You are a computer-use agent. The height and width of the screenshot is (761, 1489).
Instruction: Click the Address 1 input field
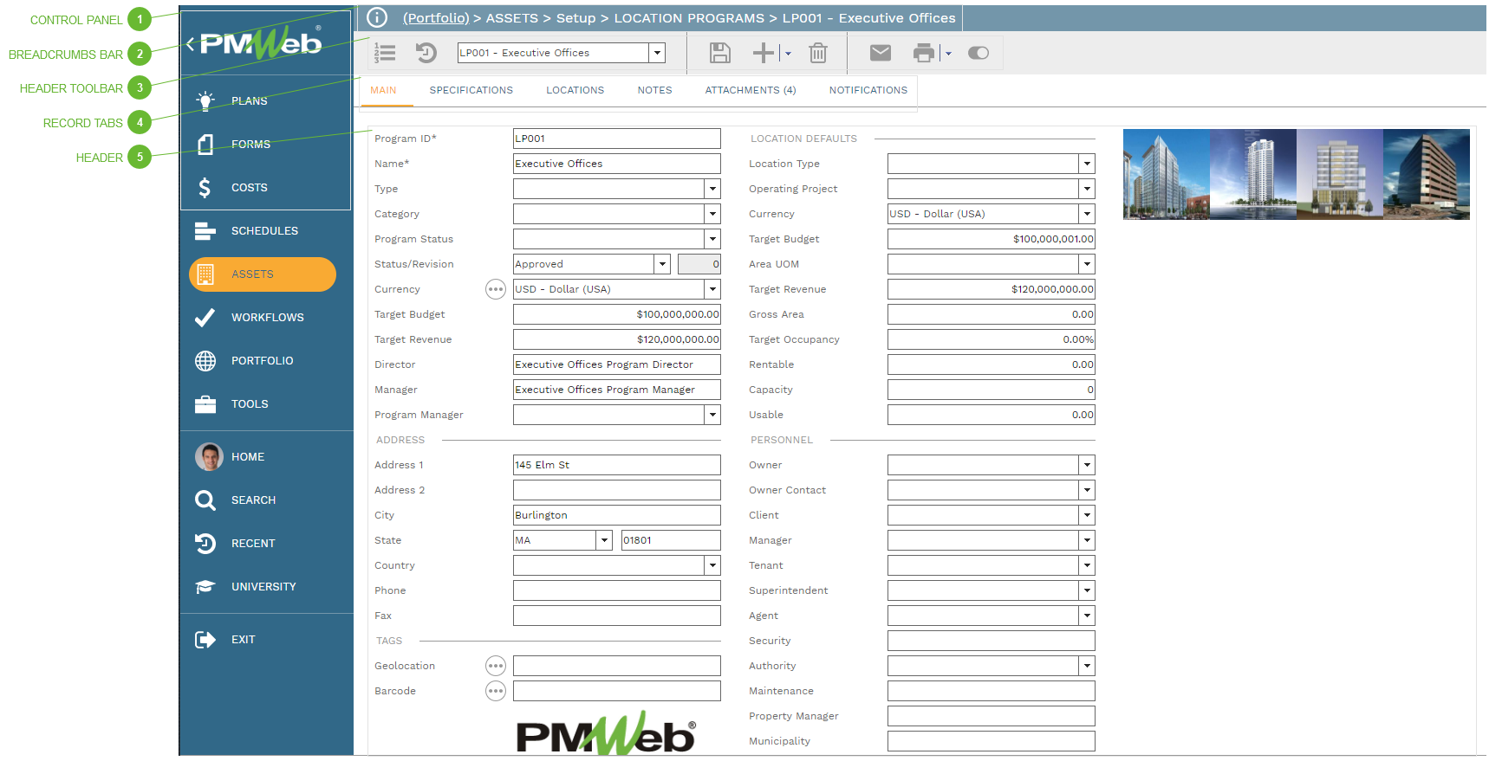click(616, 465)
